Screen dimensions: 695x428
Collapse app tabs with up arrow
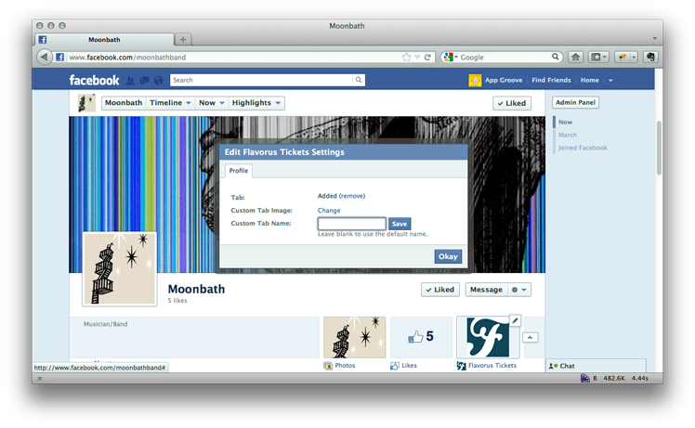531,337
